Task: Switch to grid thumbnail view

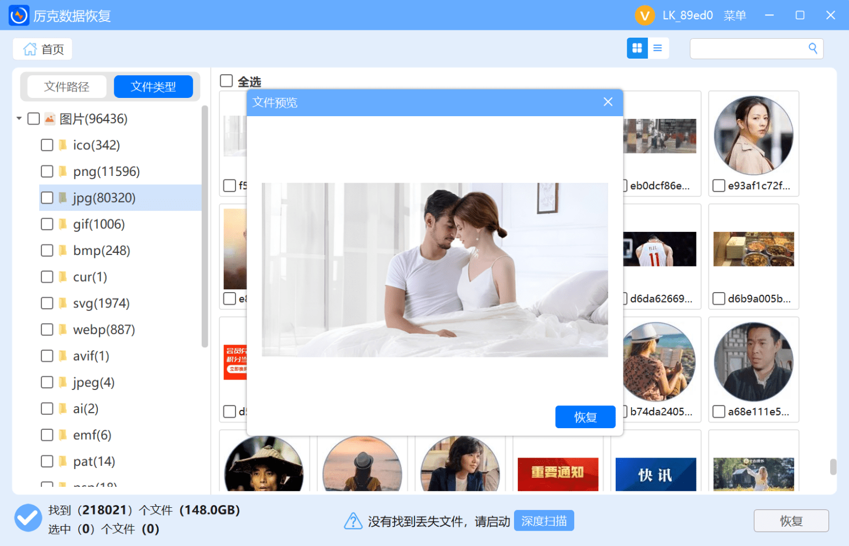Action: click(637, 48)
